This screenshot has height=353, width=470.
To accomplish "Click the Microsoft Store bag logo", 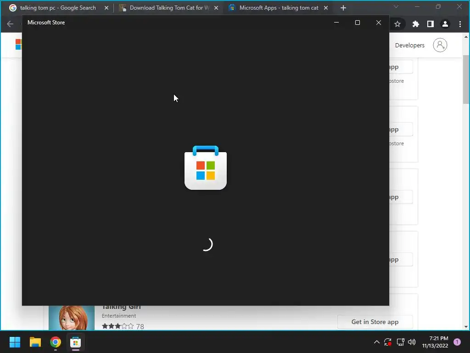I will coord(206,168).
